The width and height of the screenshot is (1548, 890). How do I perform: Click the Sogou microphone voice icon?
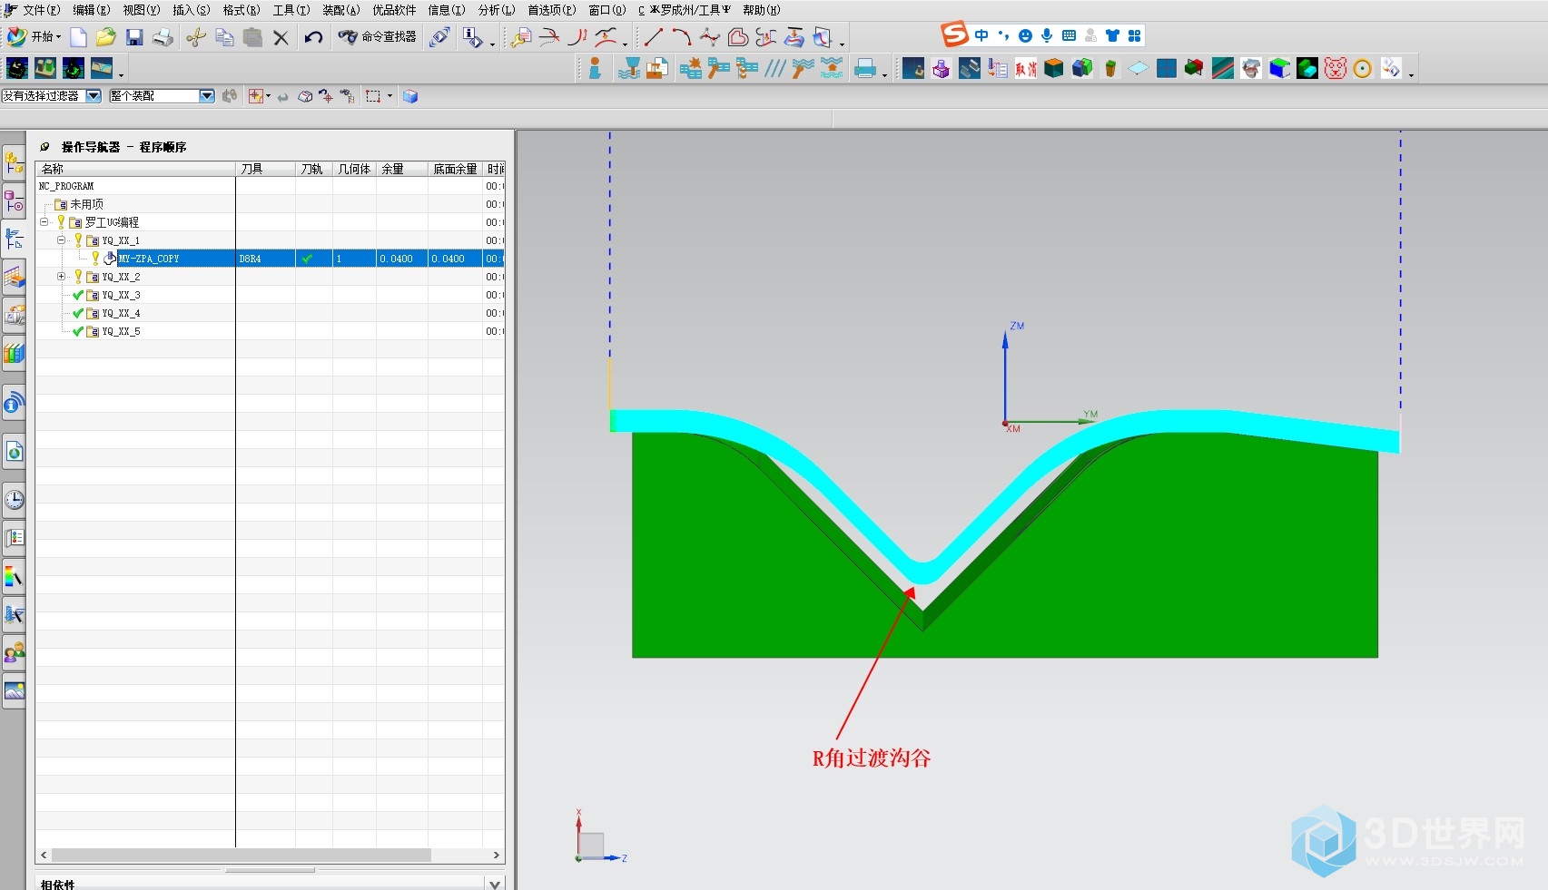point(1047,35)
